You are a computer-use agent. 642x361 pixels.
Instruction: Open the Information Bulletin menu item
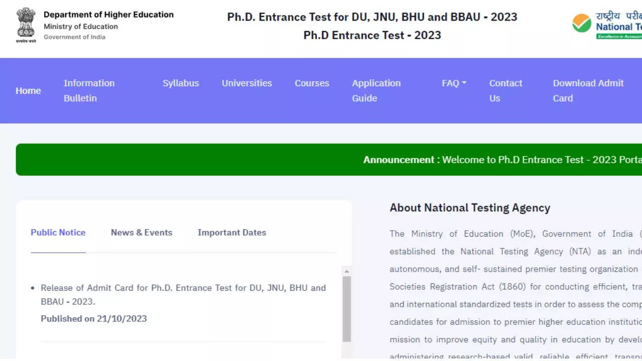89,91
